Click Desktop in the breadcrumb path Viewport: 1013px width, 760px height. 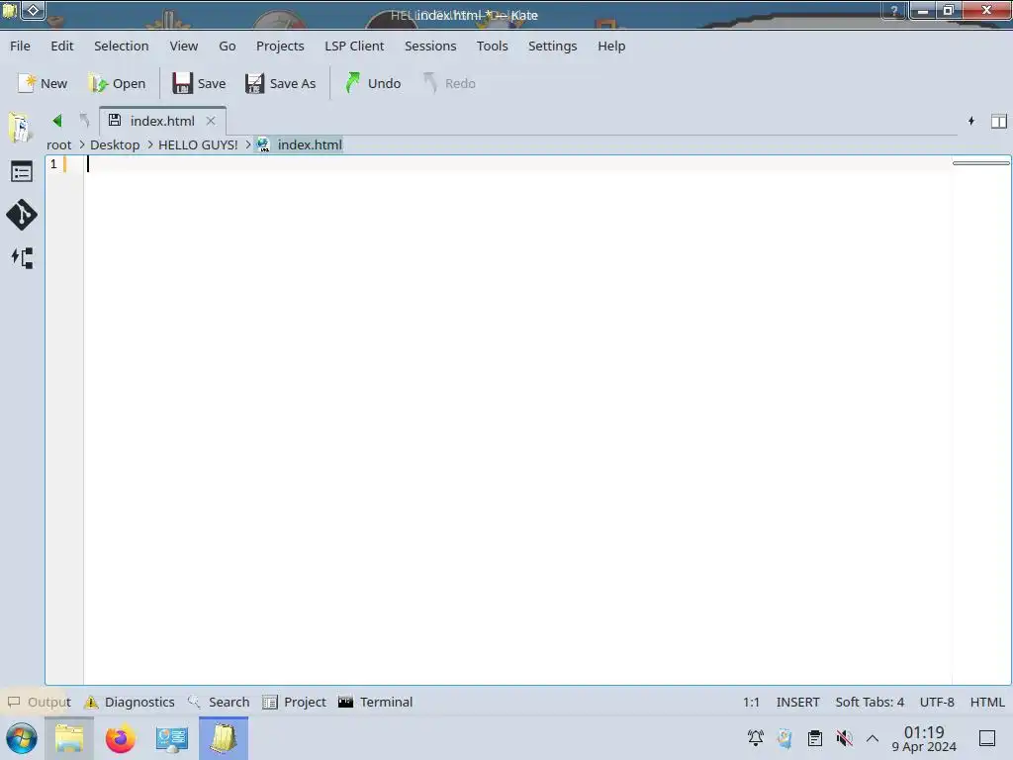(x=115, y=144)
